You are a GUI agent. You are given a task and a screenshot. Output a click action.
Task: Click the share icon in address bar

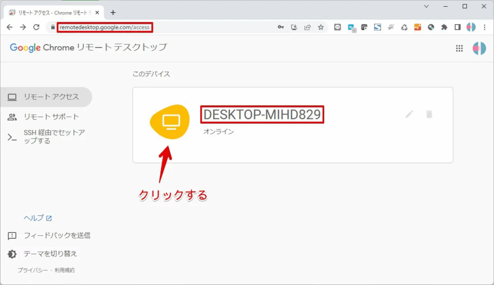307,27
